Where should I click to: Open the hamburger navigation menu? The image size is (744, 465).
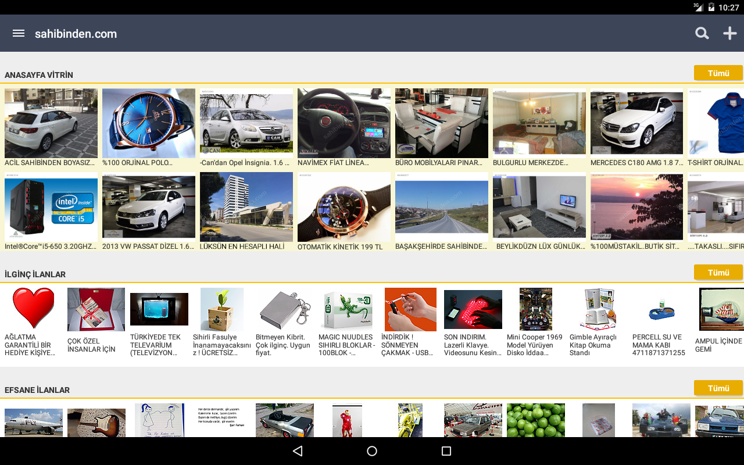[x=19, y=33]
